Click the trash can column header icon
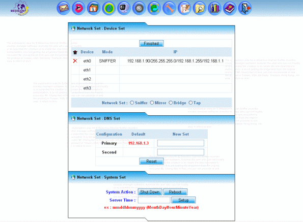Viewport: 303px width, 222px height. 75,52
